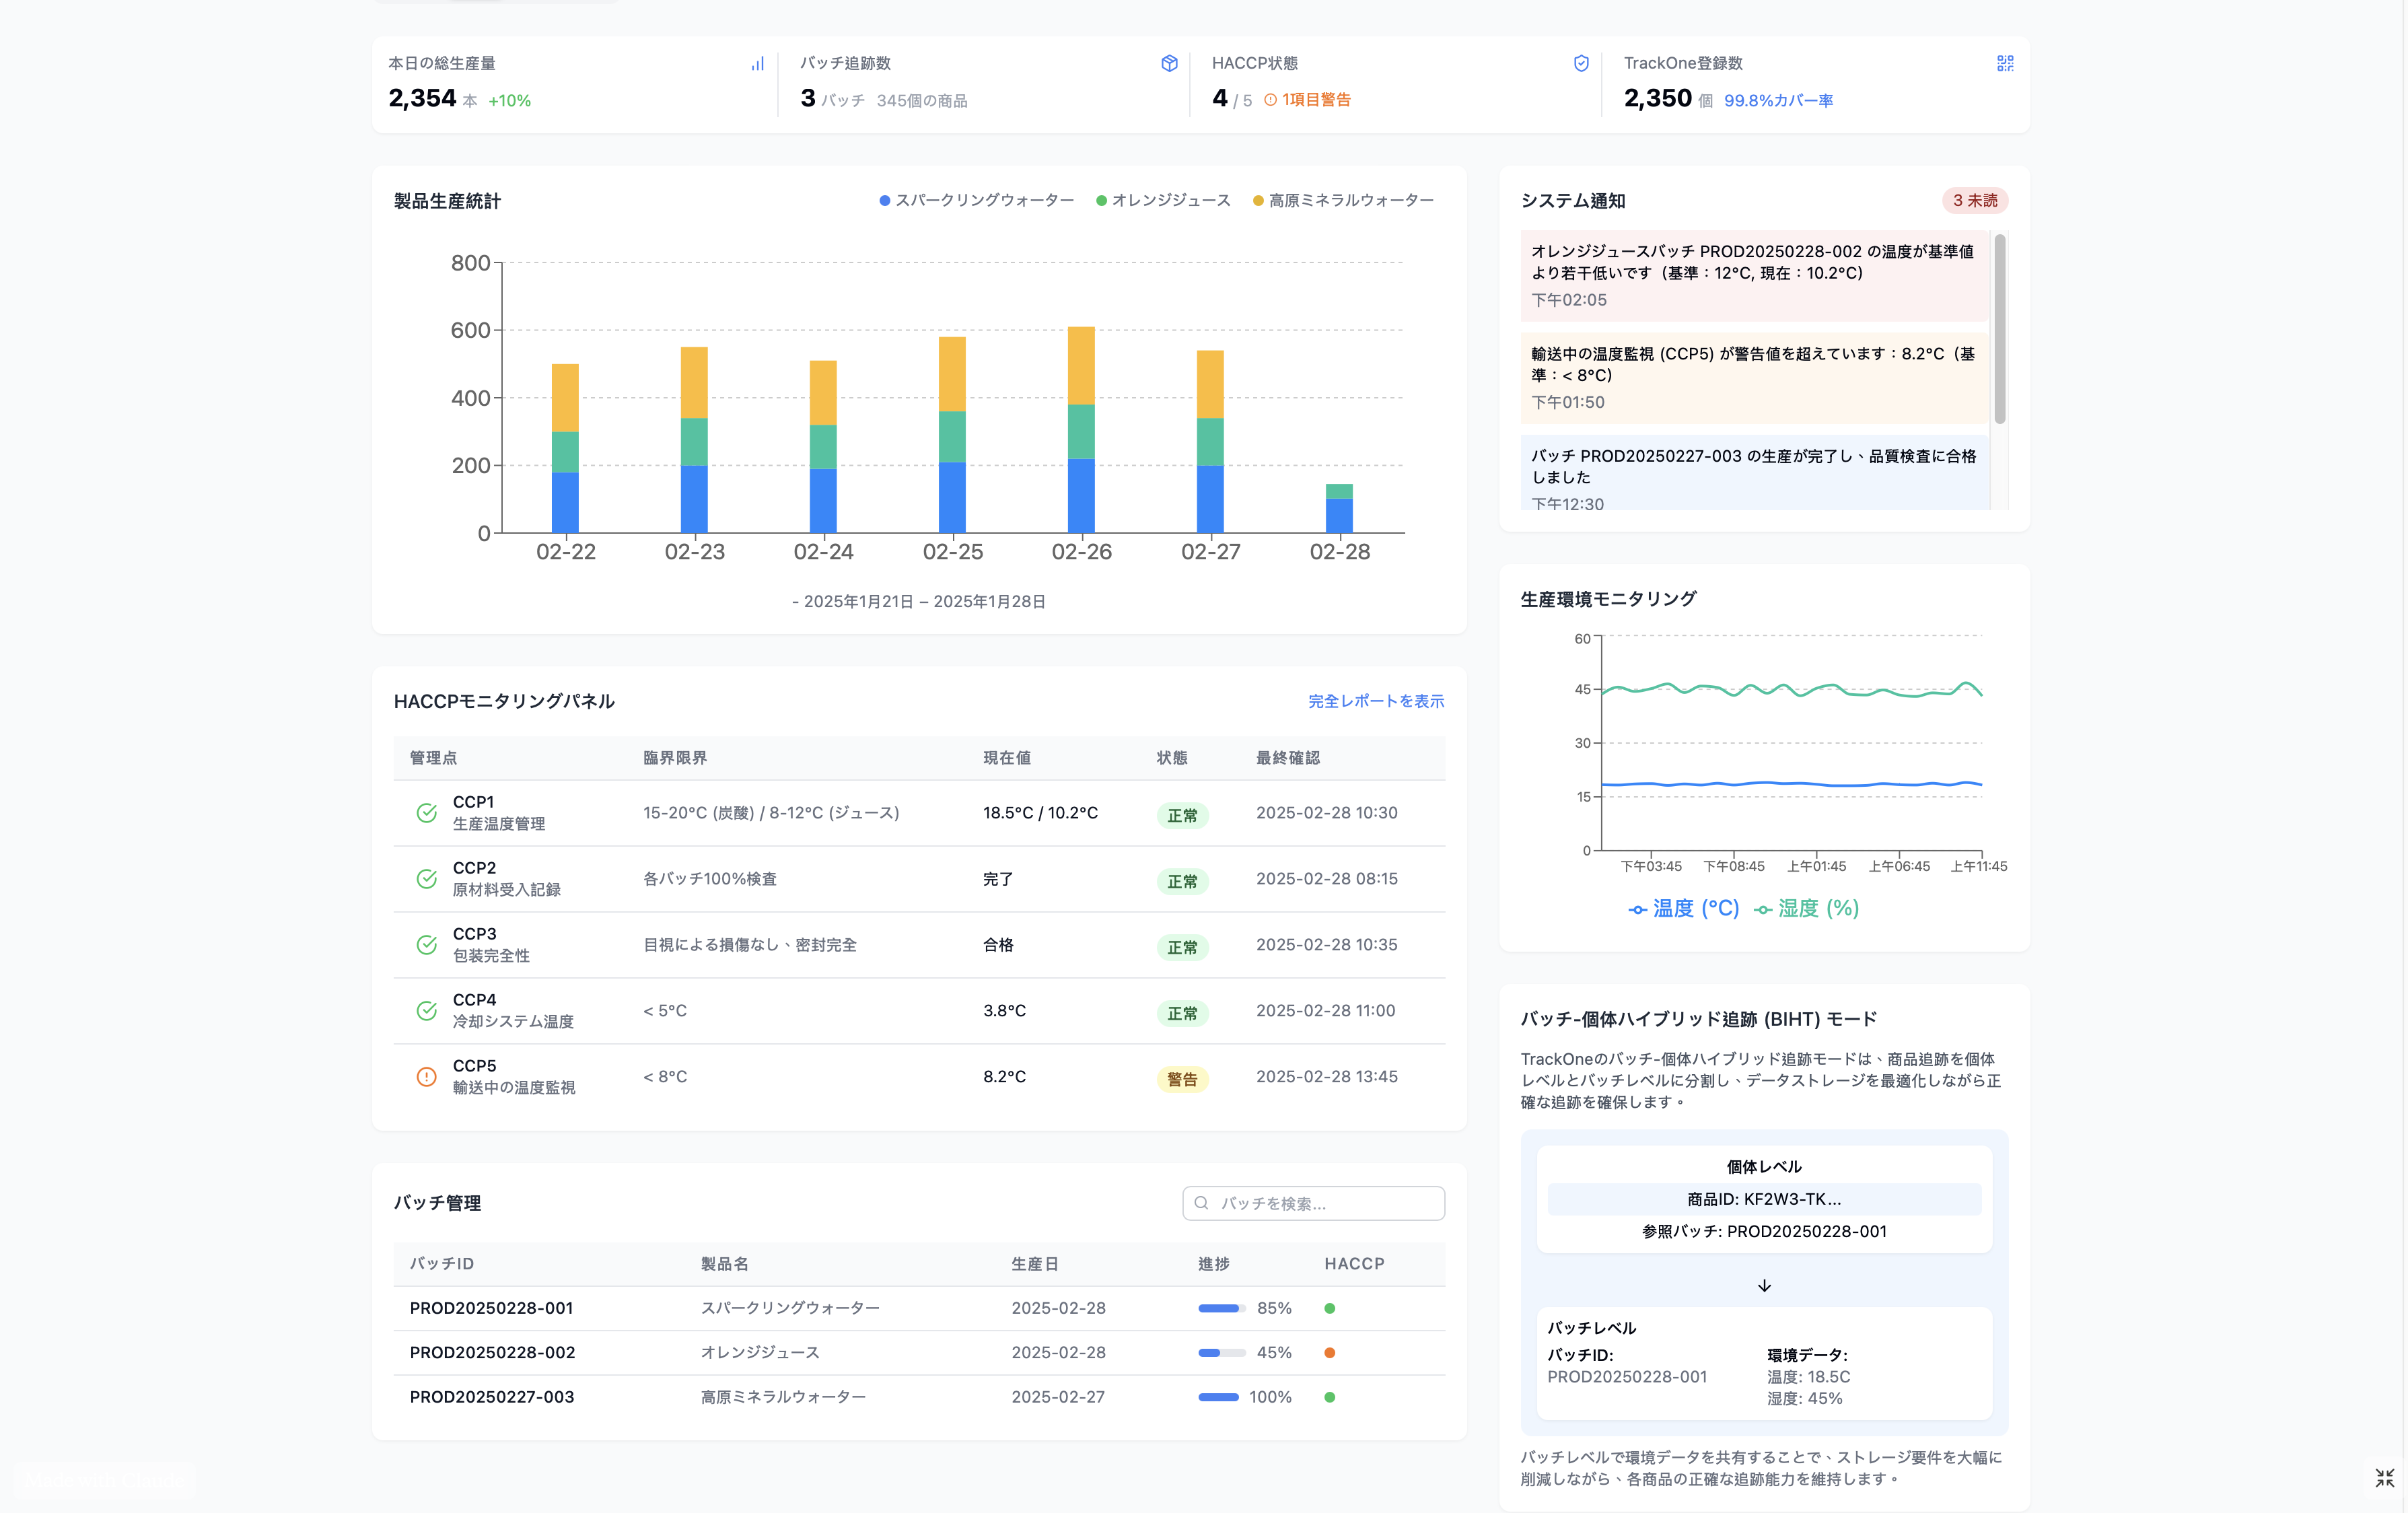2408x1513 pixels.
Task: Click the CCP1 green check icon
Action: 426,813
